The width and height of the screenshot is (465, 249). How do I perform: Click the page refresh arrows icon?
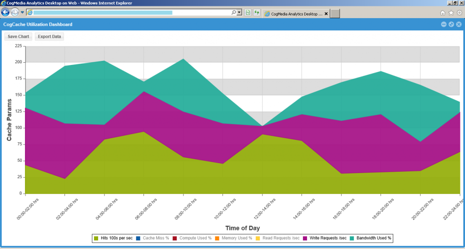257,13
